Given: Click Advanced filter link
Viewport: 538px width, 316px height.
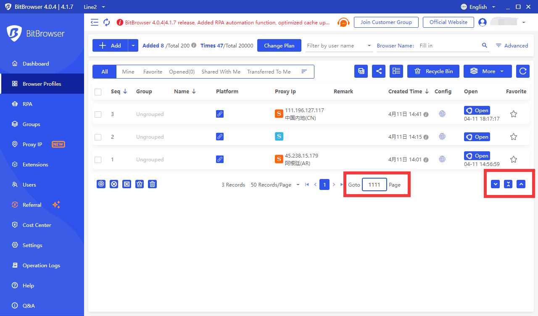Looking at the screenshot, I should point(512,45).
